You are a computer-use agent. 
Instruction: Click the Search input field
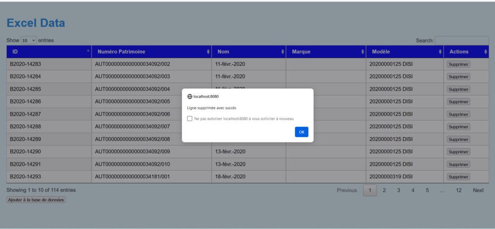461,41
